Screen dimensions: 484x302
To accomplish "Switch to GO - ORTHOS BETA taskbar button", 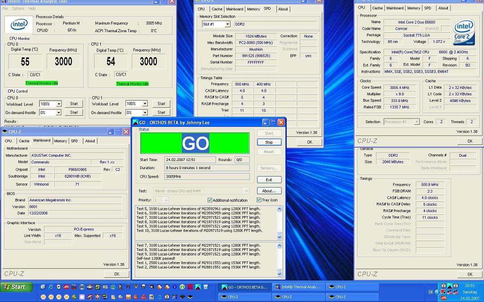I will tap(246, 287).
